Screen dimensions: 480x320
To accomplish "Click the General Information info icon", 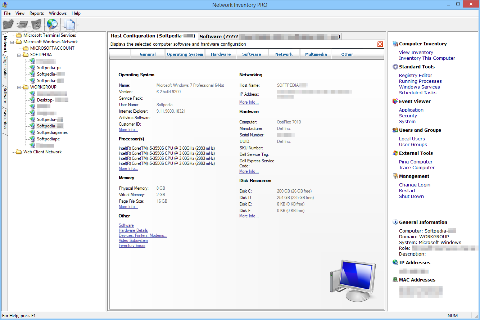I will 395,222.
